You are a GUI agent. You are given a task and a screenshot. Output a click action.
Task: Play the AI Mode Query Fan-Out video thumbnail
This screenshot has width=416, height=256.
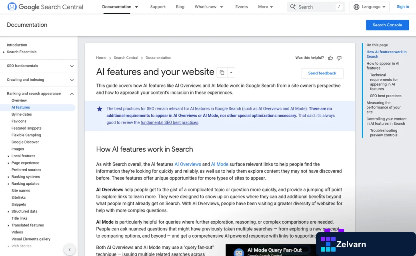tap(271, 250)
